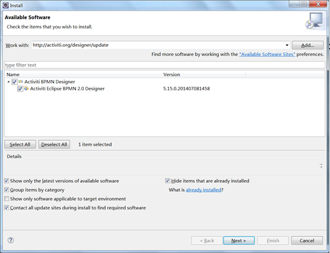Select the Activiti BPMN Designer row text
The height and width of the screenshot is (253, 330).
[49, 82]
